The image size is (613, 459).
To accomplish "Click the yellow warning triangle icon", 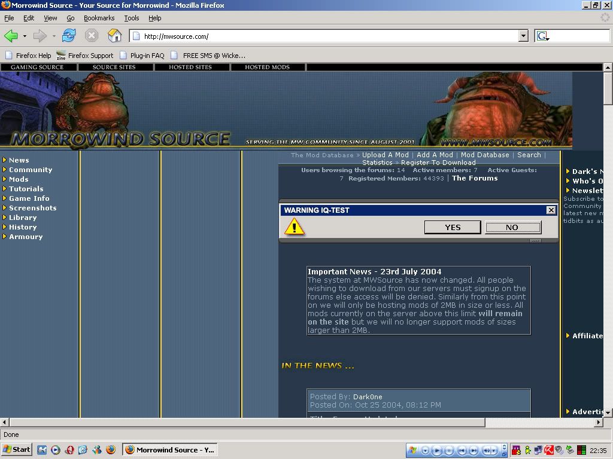I will tap(294, 227).
